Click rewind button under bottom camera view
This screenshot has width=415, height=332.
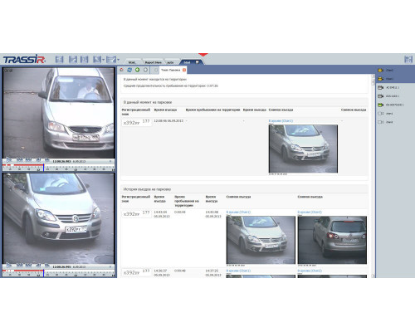click(19, 266)
